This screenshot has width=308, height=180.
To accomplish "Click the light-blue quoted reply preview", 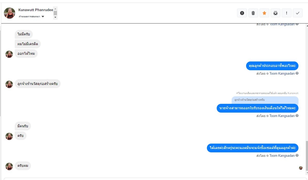I will (265, 100).
